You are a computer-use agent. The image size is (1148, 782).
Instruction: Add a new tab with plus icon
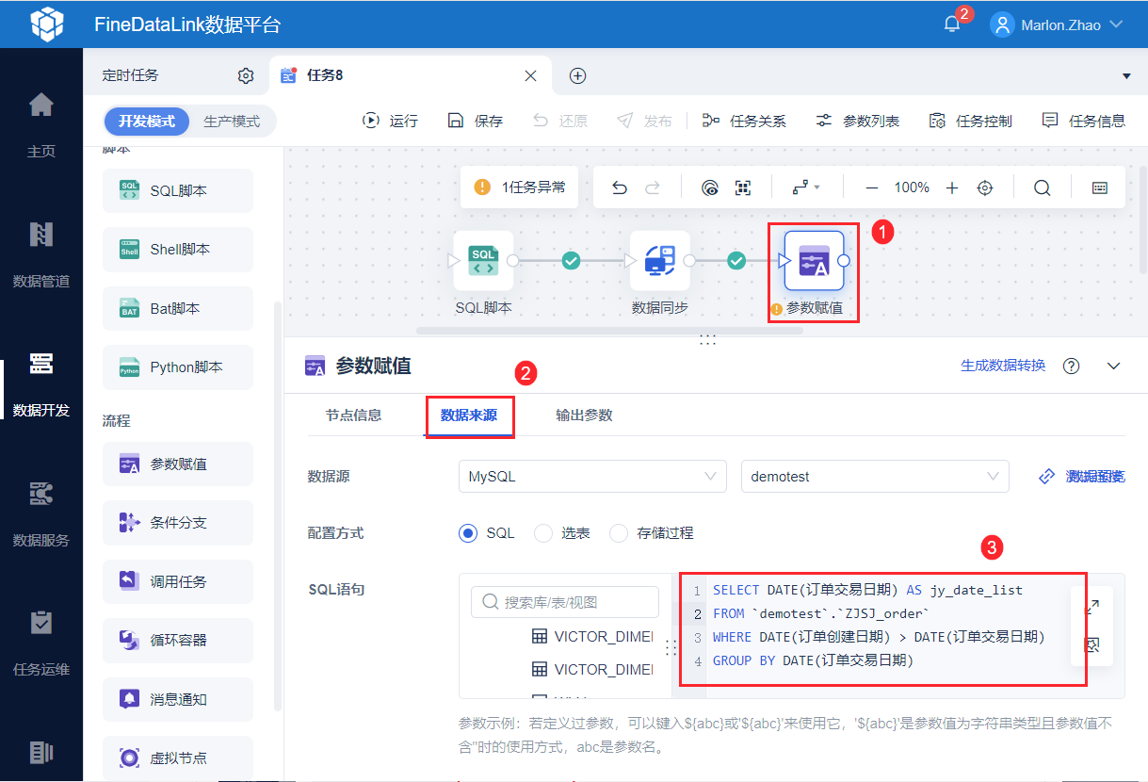578,75
